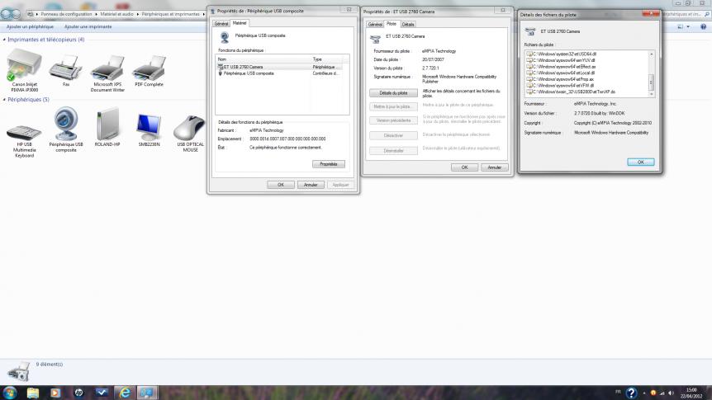Launch Windows Media Player from the taskbar

click(55, 393)
